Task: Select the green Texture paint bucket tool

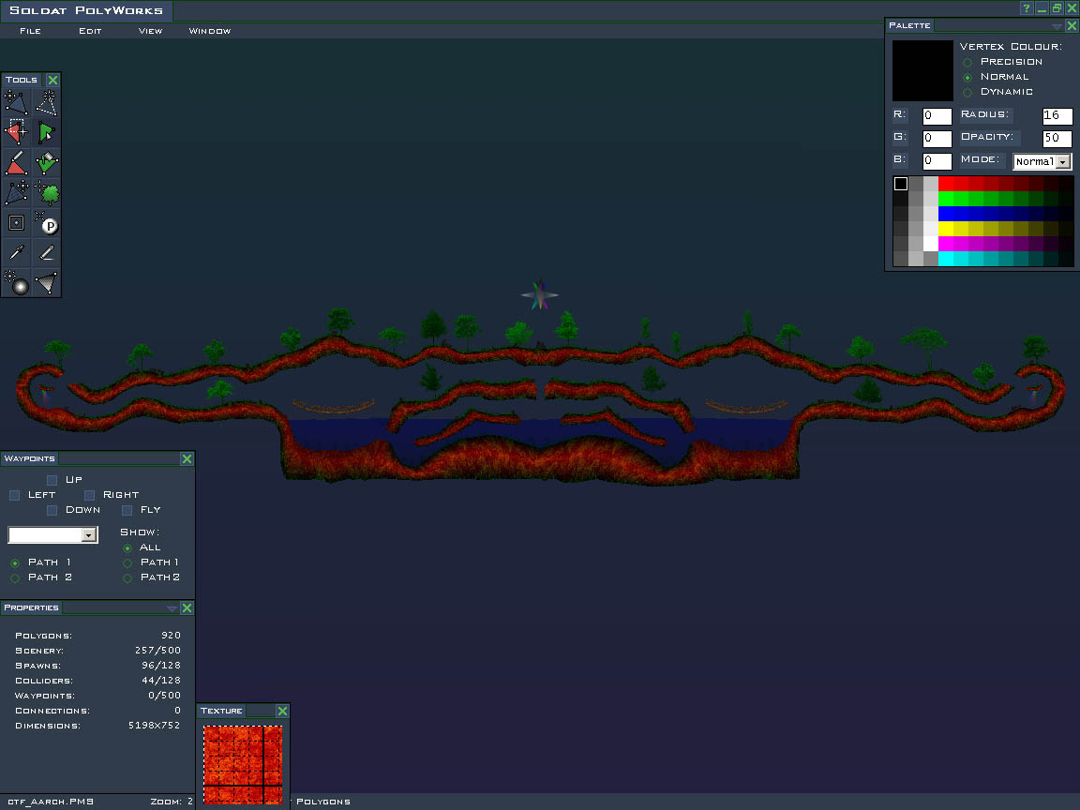Action: [x=47, y=162]
